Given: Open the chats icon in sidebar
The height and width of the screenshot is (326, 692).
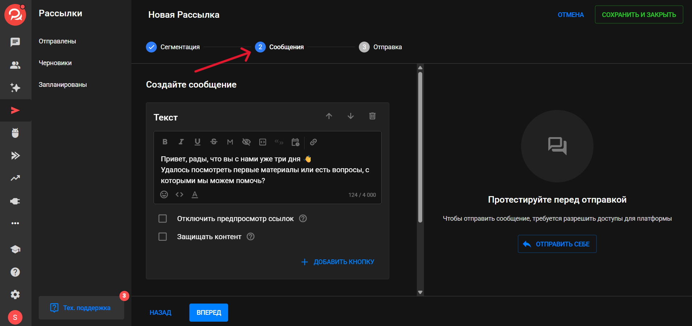Looking at the screenshot, I should (x=15, y=42).
